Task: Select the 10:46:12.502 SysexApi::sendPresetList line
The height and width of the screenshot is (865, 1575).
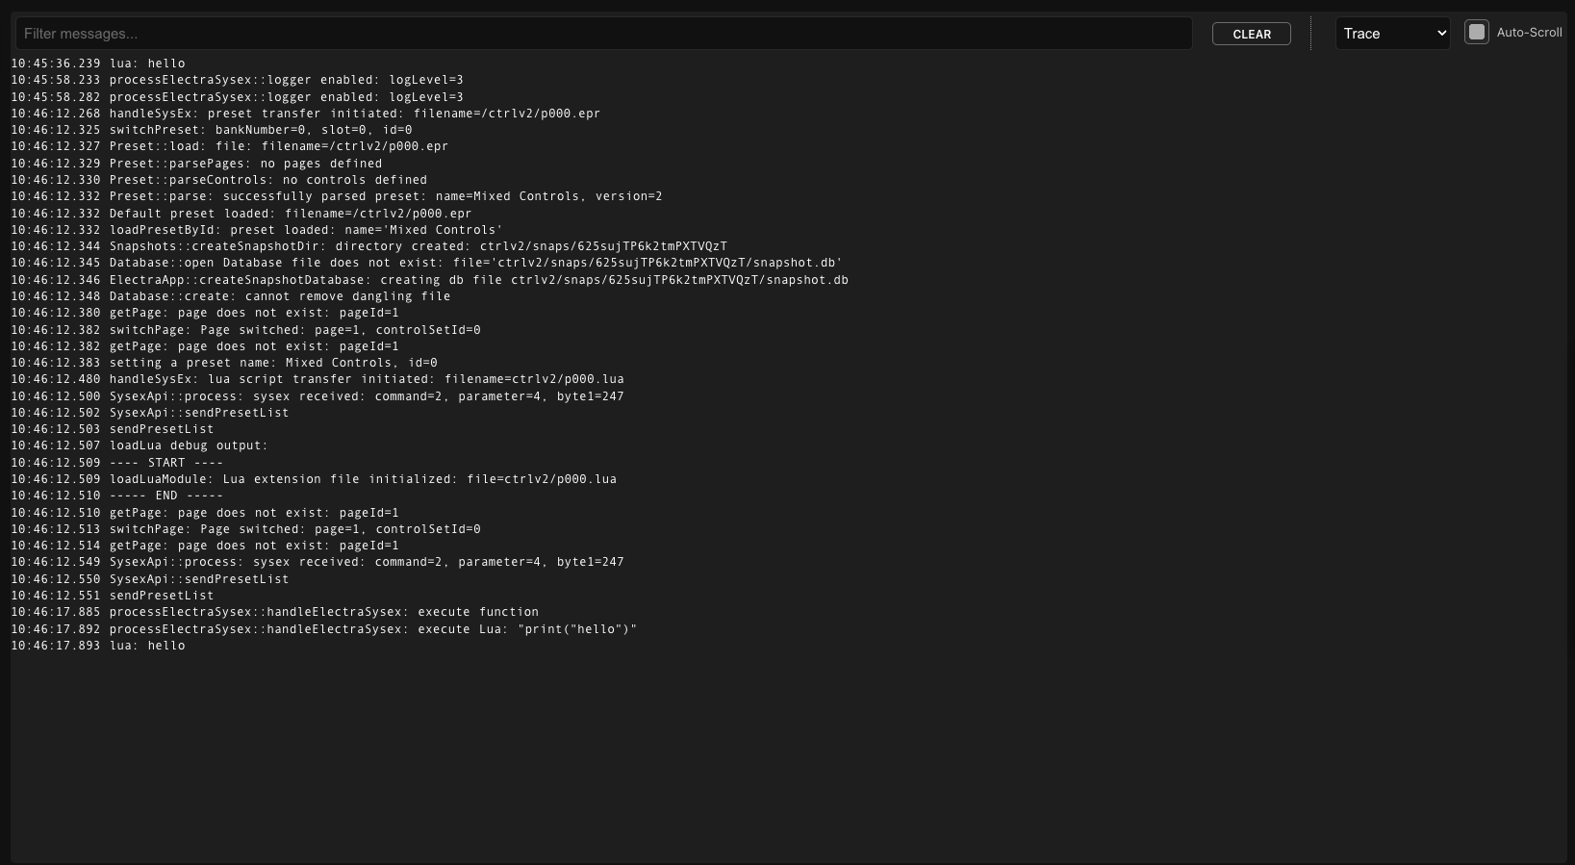Action: [x=150, y=413]
